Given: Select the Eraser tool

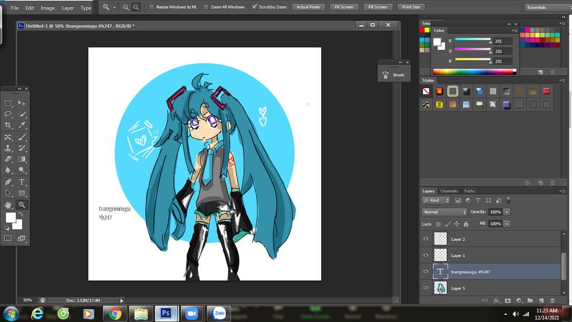Looking at the screenshot, I should pyautogui.click(x=8, y=159).
